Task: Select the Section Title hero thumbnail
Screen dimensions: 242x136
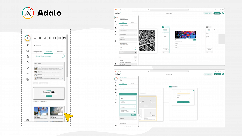Action: click(x=49, y=93)
